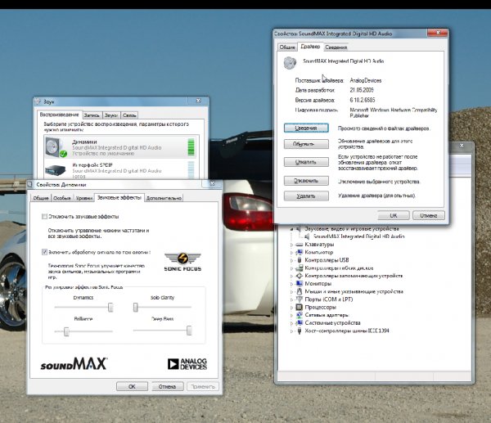The image size is (491, 423).
Task: Open the Связь tab in Звук window
Action: [x=129, y=115]
